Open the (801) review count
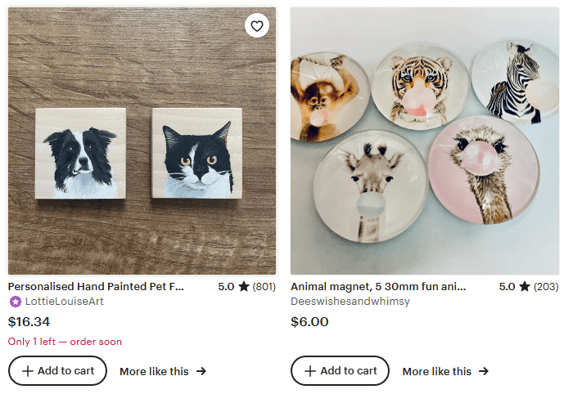564x394 pixels. click(x=264, y=287)
